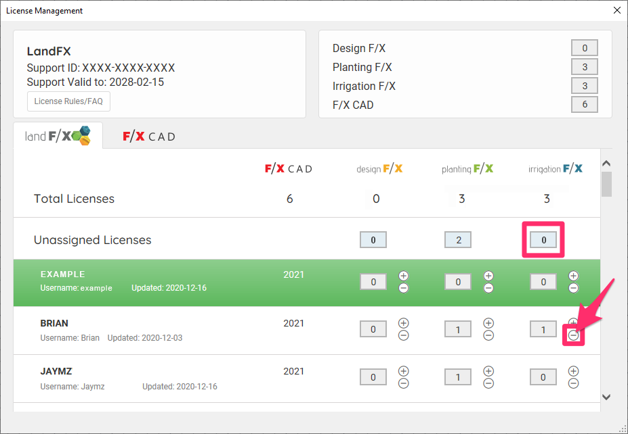Decrease design F/X licenses for JAYMZ
Viewport: 628px width, 434px height.
(403, 383)
